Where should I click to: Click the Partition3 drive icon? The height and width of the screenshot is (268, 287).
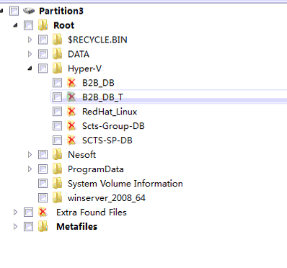29,11
